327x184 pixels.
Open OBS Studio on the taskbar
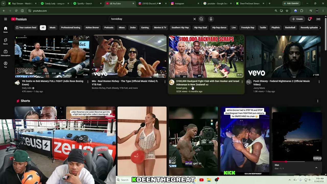coord(217,180)
